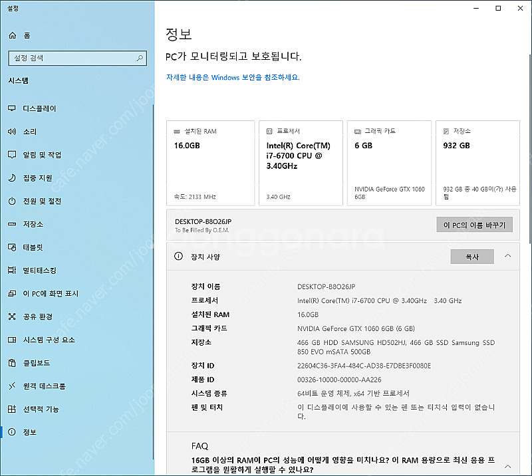Click the About info icon in sidebar

[12, 432]
